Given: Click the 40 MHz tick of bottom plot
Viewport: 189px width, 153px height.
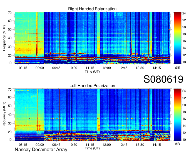Looking at the screenshot, I should (10, 115).
